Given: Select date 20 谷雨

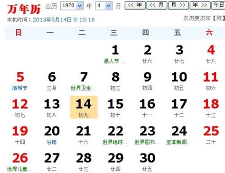Looking at the screenshot, I should [x=52, y=135].
